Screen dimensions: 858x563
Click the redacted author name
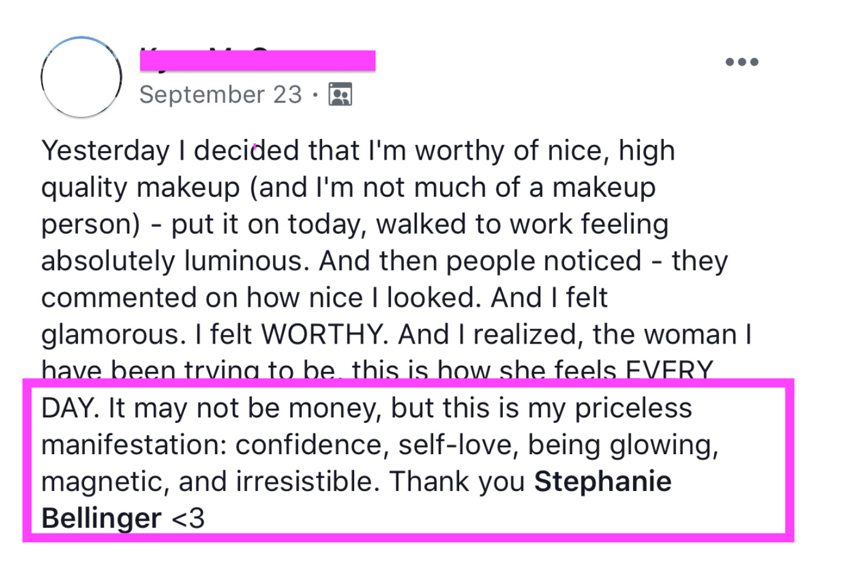[258, 61]
